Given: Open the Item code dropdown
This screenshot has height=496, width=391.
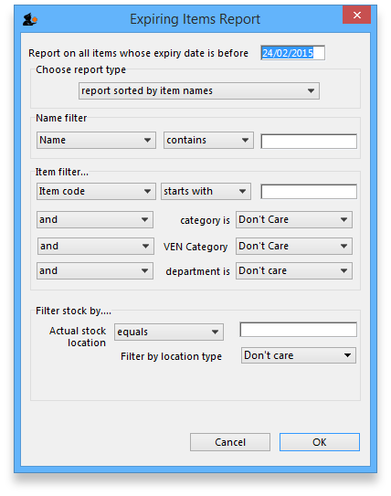Looking at the screenshot, I should tap(96, 192).
